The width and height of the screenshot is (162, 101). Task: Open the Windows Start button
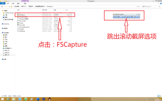click(x=2, y=99)
